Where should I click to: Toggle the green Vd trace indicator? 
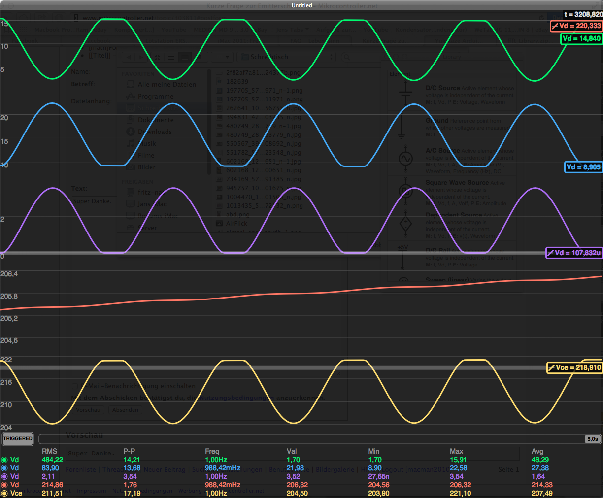coord(5,460)
